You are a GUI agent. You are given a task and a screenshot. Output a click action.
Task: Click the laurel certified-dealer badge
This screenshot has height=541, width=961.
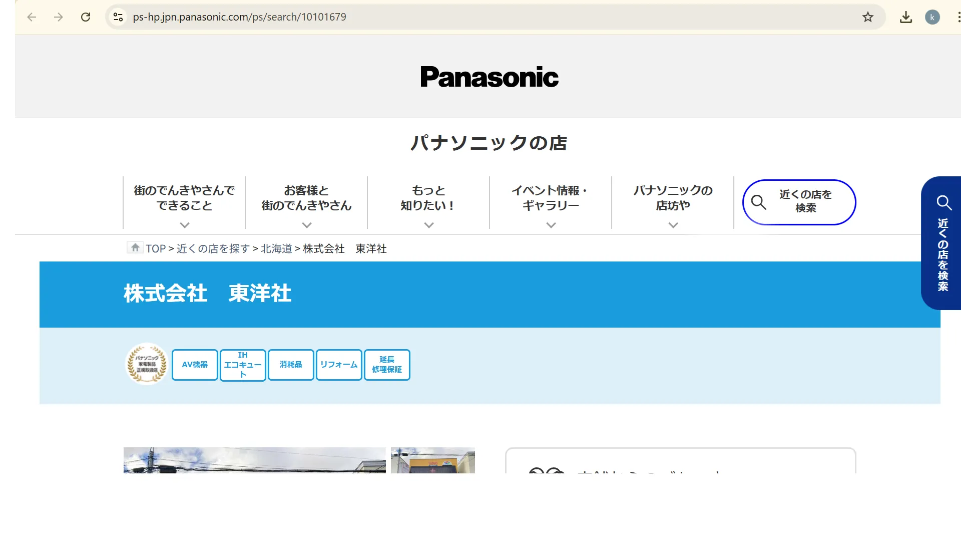[147, 364]
